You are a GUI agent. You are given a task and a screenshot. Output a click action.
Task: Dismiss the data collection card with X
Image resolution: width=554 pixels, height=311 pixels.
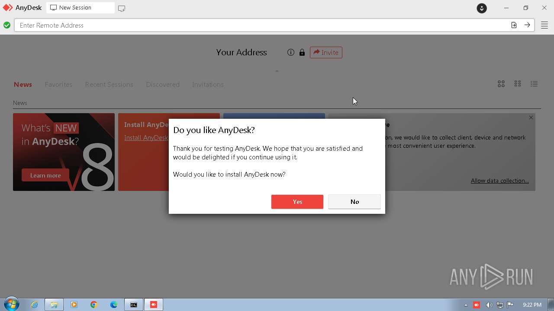(x=531, y=117)
